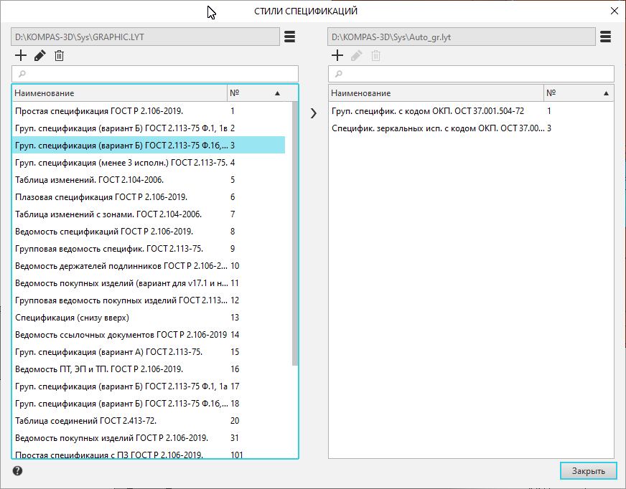The image size is (626, 489).
Task: Select Простая спецификация ГОСТ Р 2.106-2019 item
Action: pyautogui.click(x=99, y=111)
